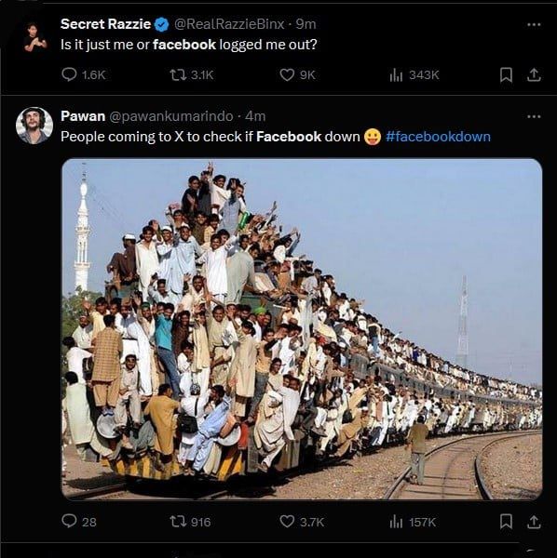Open more options for Pawan's tweet

pyautogui.click(x=534, y=116)
